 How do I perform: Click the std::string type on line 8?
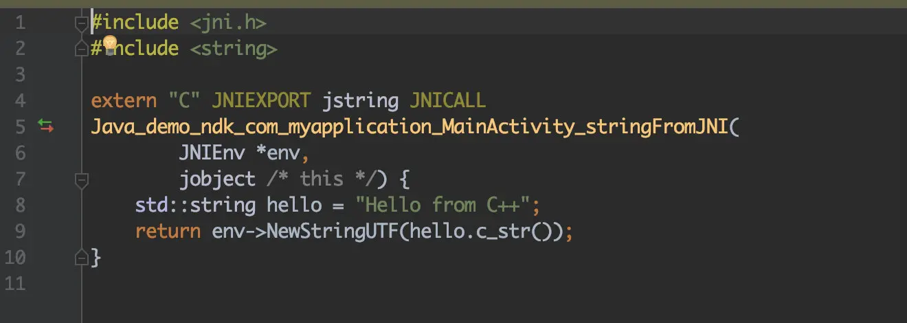[x=195, y=205]
